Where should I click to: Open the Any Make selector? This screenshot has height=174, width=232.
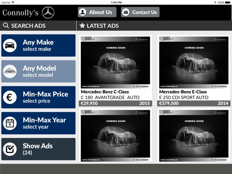[38, 45]
